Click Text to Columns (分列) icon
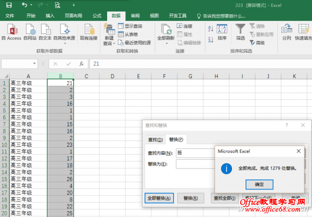Screen dimensions: 312x217 287,31
